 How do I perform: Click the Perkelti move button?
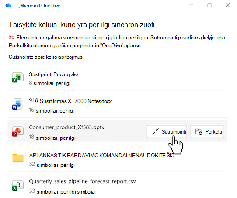207,131
